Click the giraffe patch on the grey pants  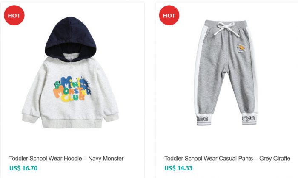click(241, 48)
